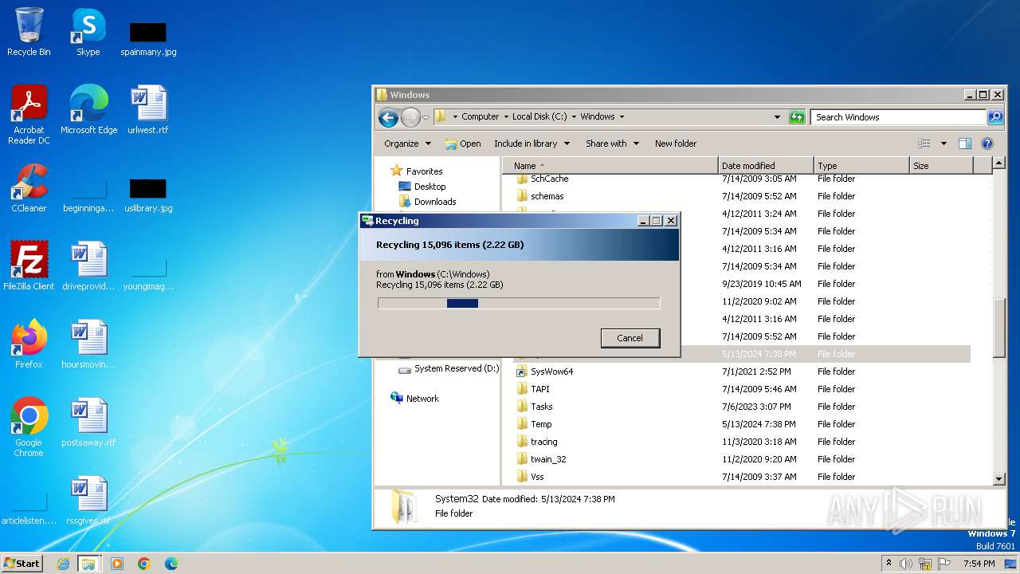Click the recycling progress bar
The image size is (1020, 574).
click(518, 303)
